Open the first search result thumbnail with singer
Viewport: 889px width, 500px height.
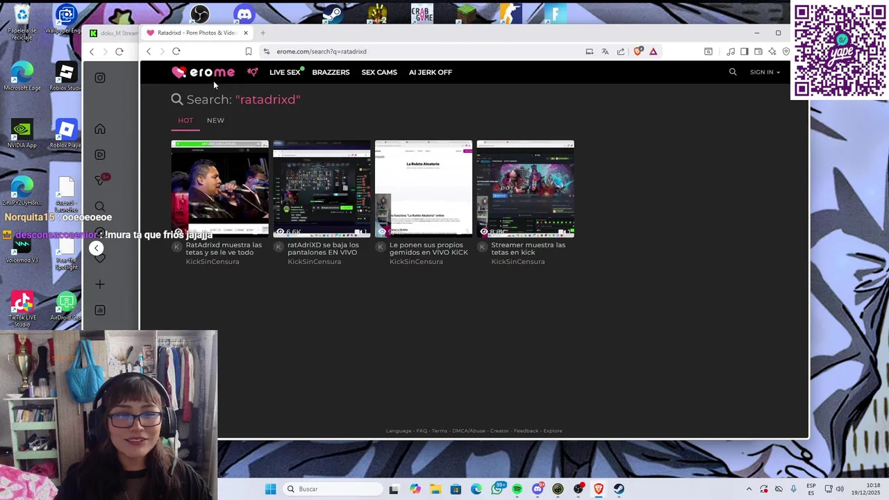(219, 189)
